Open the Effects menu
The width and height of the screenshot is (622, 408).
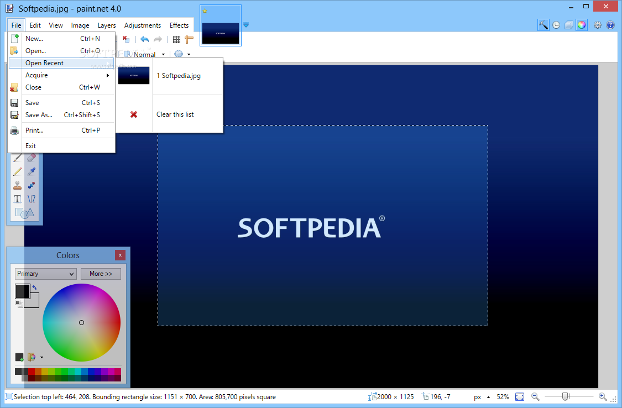point(179,25)
